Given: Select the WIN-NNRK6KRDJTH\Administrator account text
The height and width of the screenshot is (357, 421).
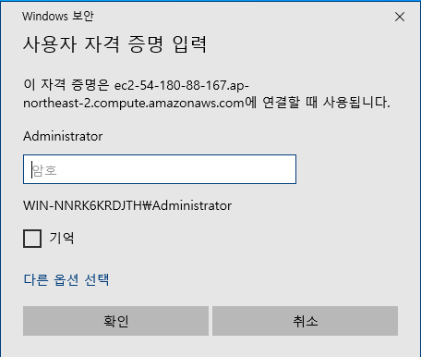Looking at the screenshot, I should pyautogui.click(x=127, y=205).
